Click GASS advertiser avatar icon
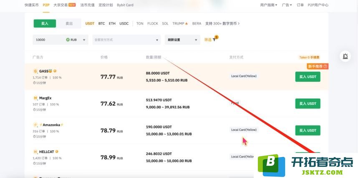 [35, 71]
